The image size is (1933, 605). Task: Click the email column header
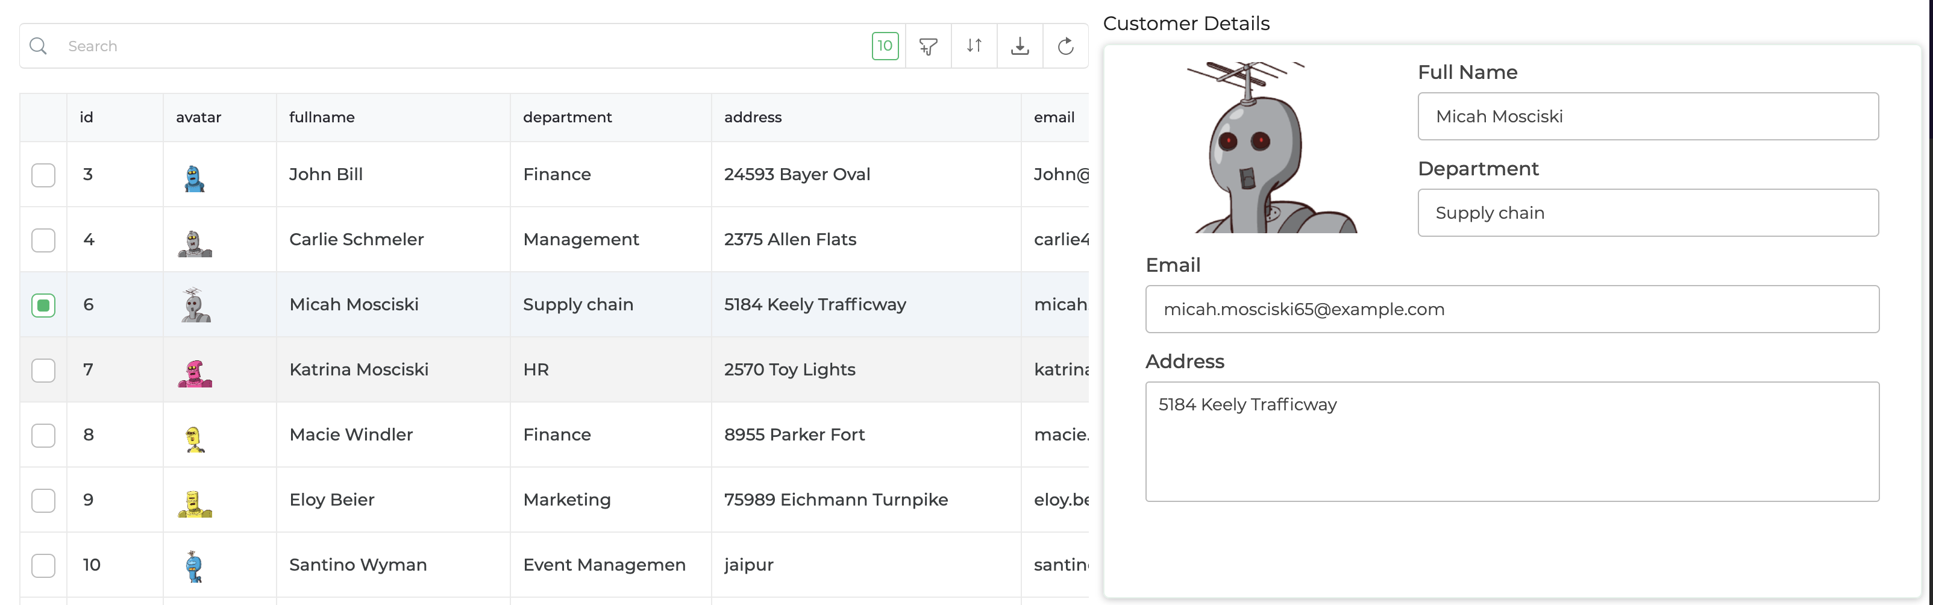click(1054, 117)
